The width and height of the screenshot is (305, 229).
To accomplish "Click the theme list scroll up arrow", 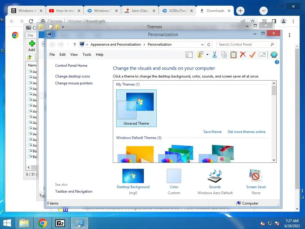I will click(x=274, y=83).
